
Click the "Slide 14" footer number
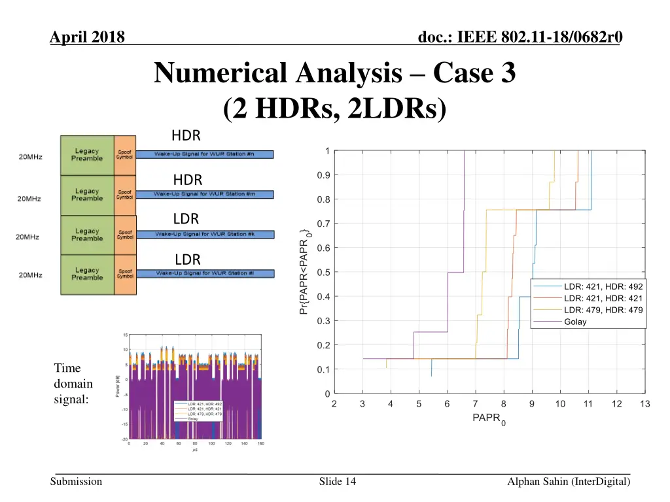click(337, 482)
